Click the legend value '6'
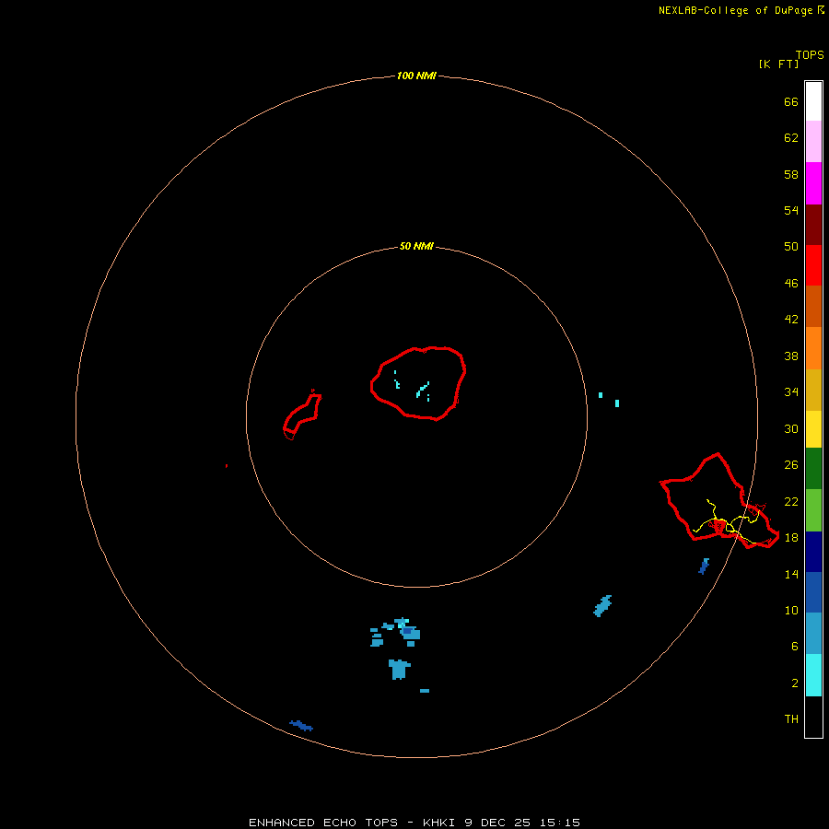Image resolution: width=829 pixels, height=829 pixels. [x=794, y=646]
